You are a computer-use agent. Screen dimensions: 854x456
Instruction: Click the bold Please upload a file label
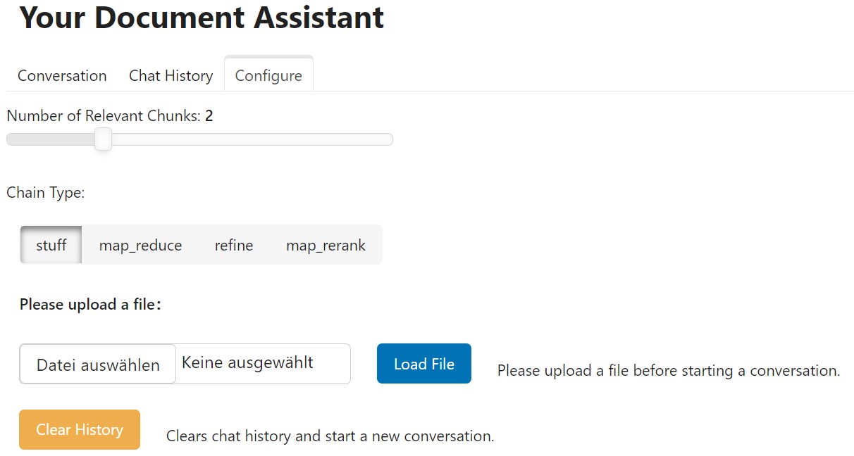tap(90, 304)
